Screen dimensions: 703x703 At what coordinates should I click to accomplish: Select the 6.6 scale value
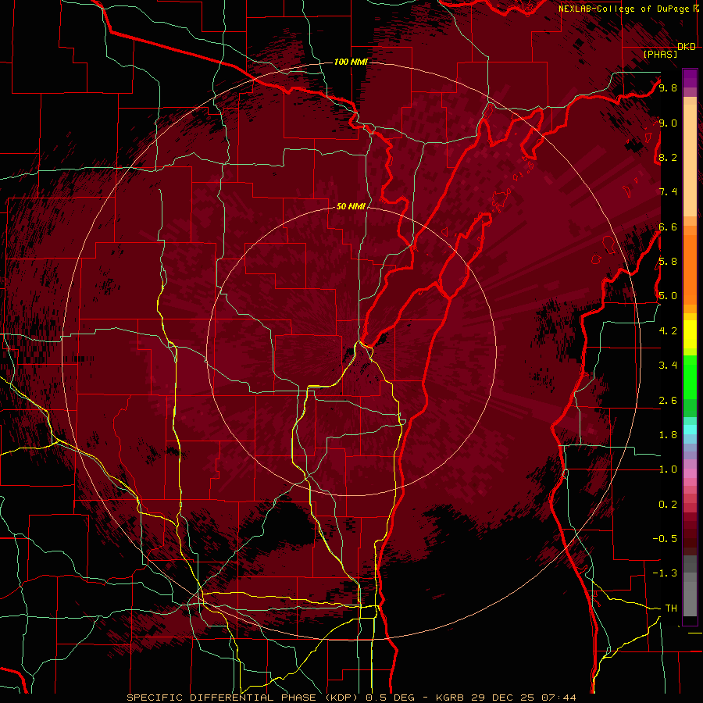668,227
